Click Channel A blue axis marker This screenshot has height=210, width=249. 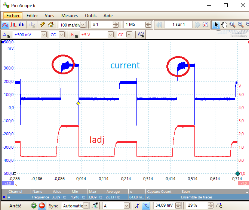tap(3, 42)
